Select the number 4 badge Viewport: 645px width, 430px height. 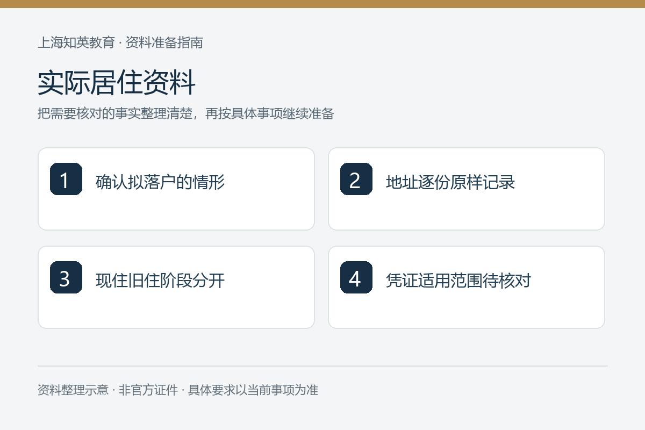click(356, 277)
